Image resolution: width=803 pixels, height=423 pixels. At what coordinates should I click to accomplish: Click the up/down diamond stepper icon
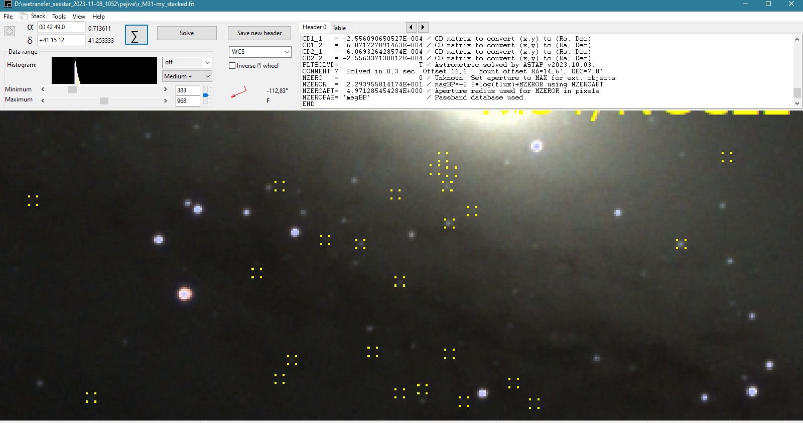[x=10, y=31]
